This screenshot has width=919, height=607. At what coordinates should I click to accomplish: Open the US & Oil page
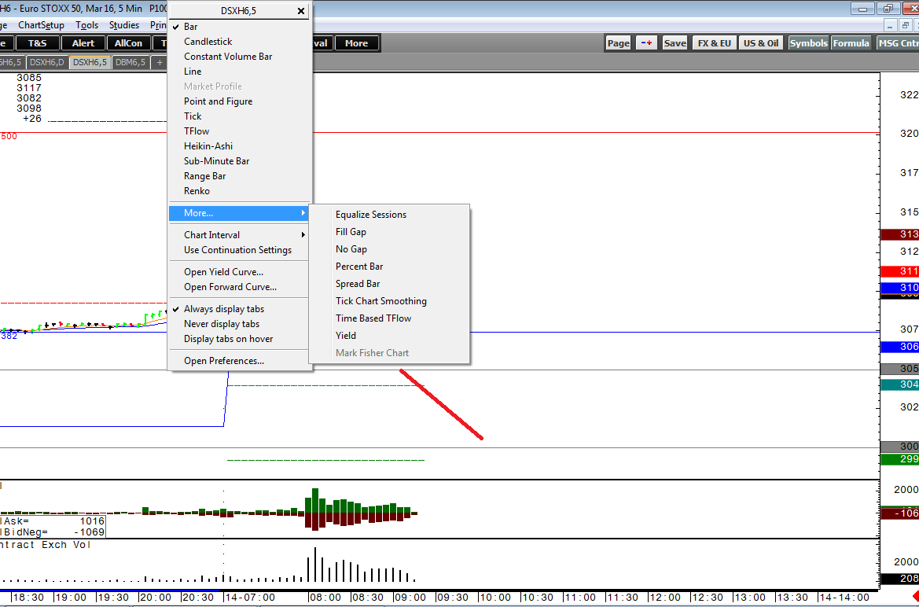(x=761, y=42)
